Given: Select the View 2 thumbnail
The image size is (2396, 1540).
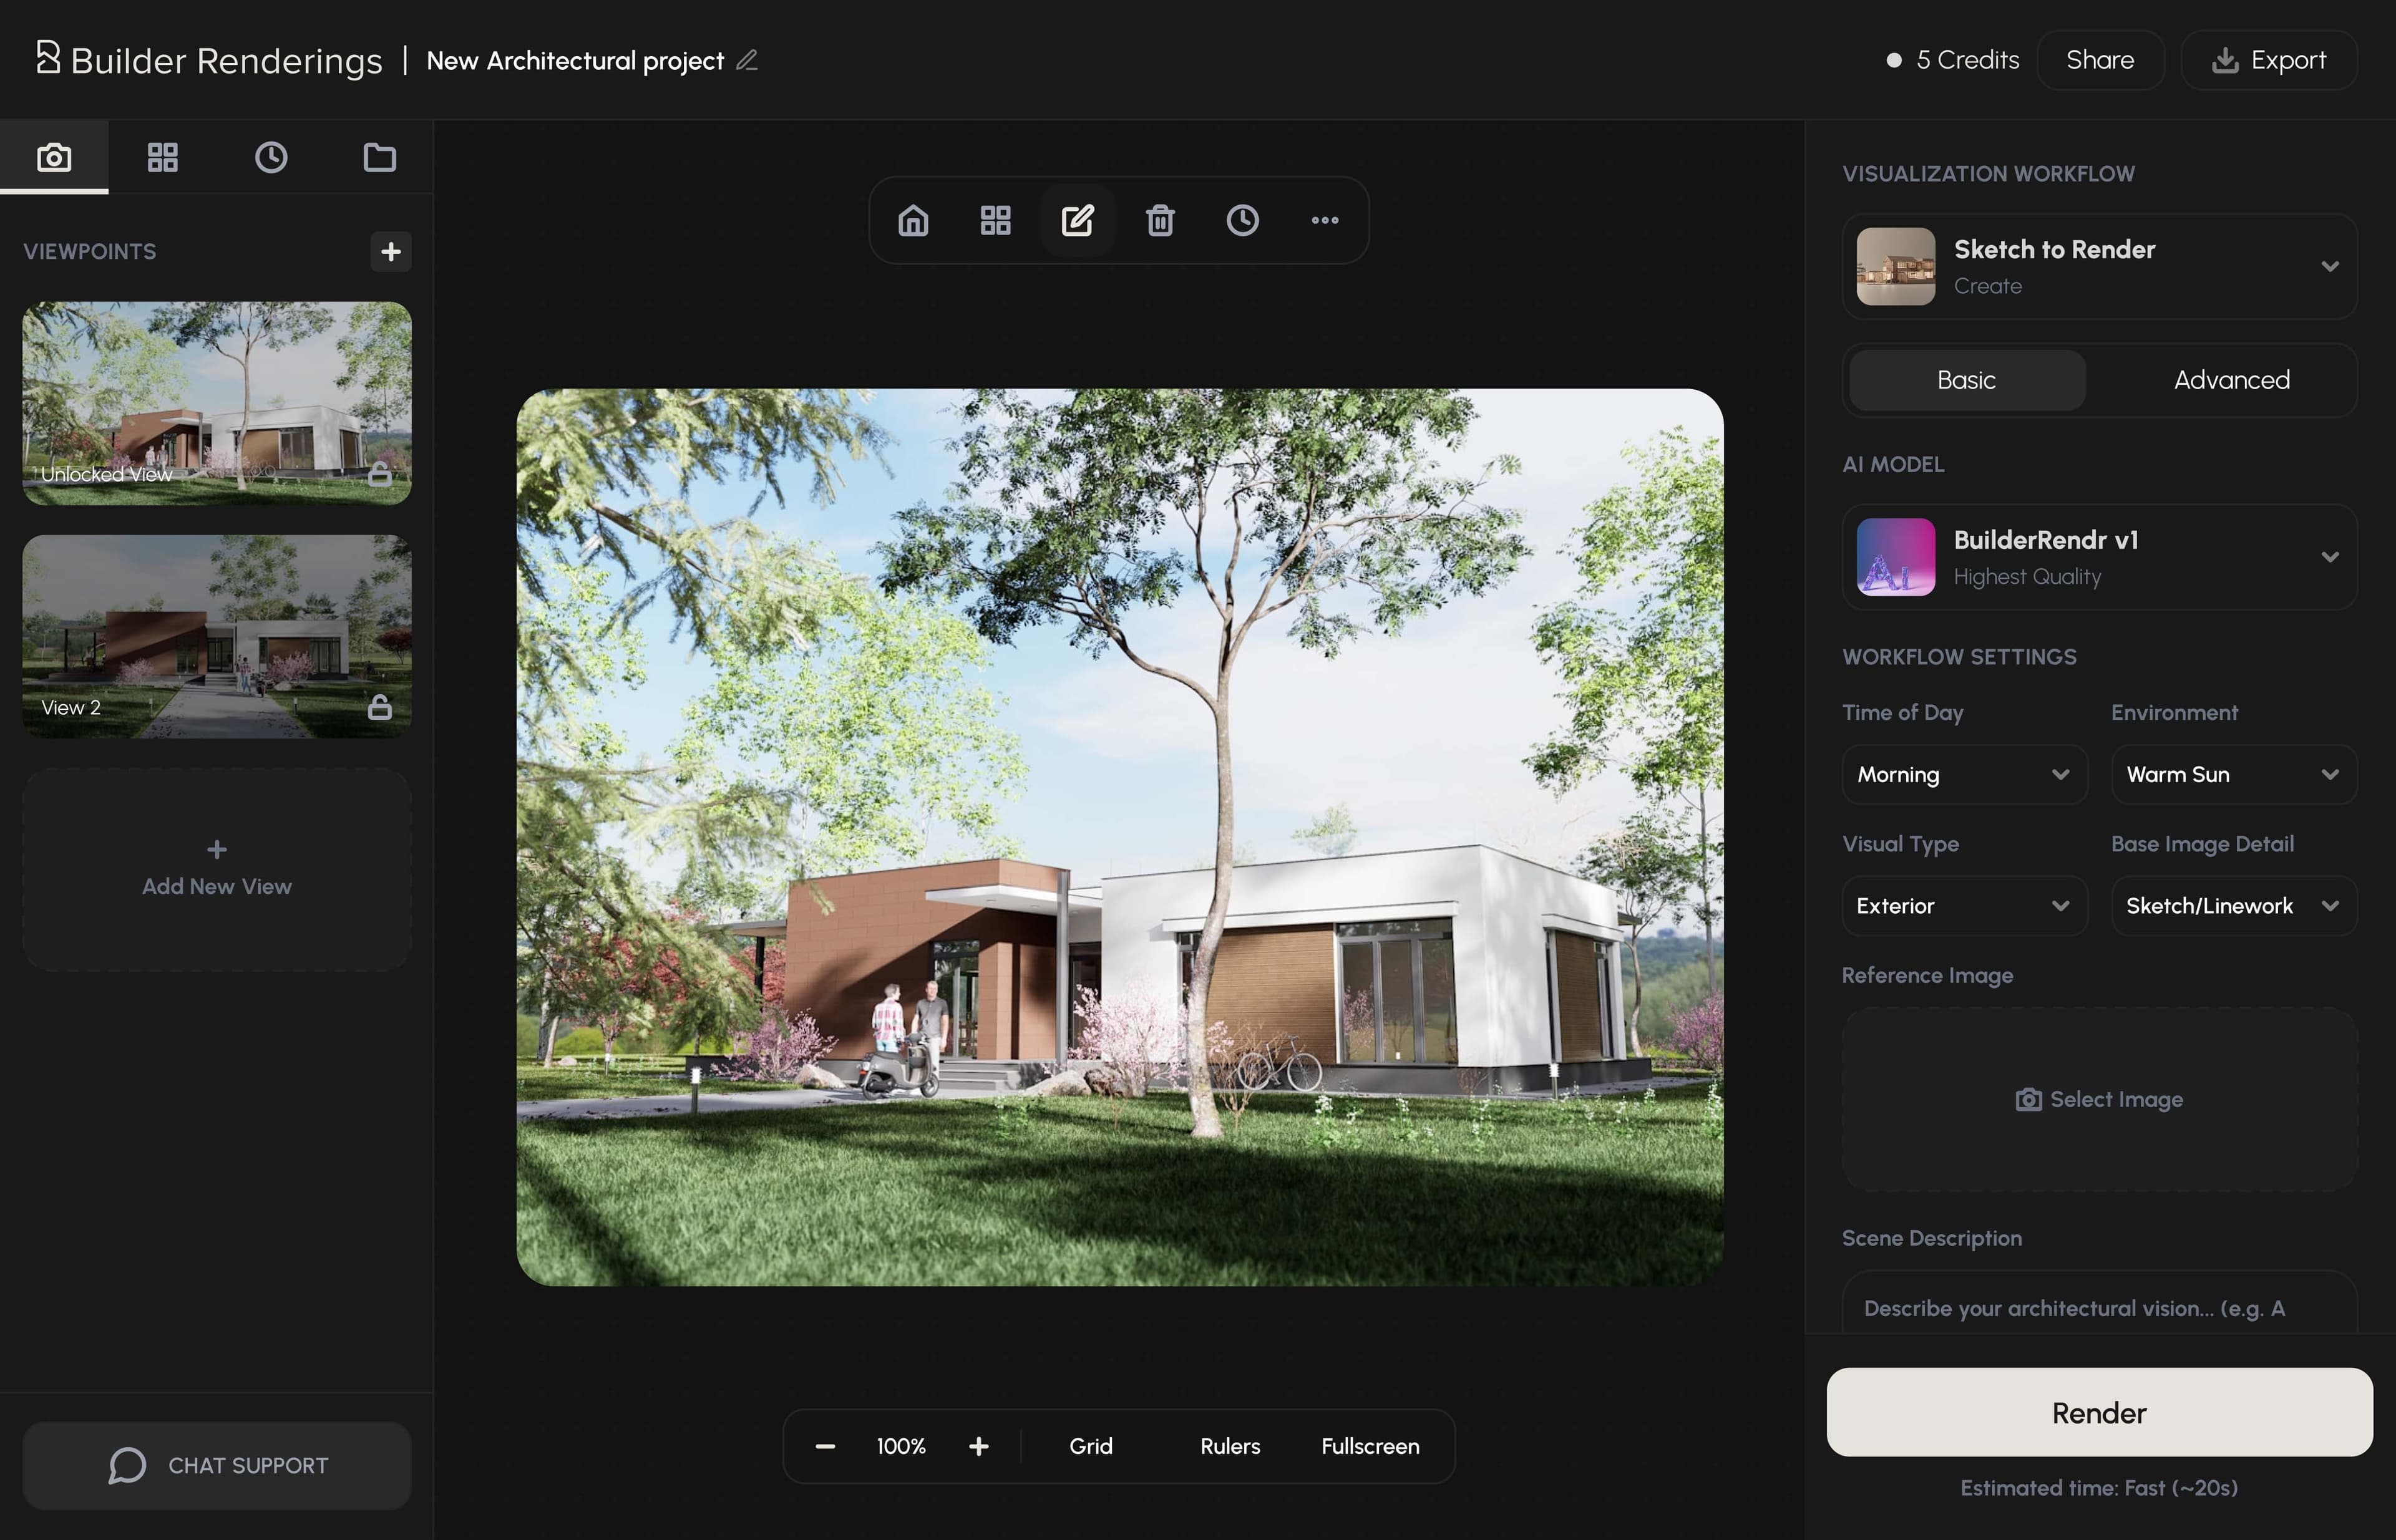Looking at the screenshot, I should [x=216, y=636].
